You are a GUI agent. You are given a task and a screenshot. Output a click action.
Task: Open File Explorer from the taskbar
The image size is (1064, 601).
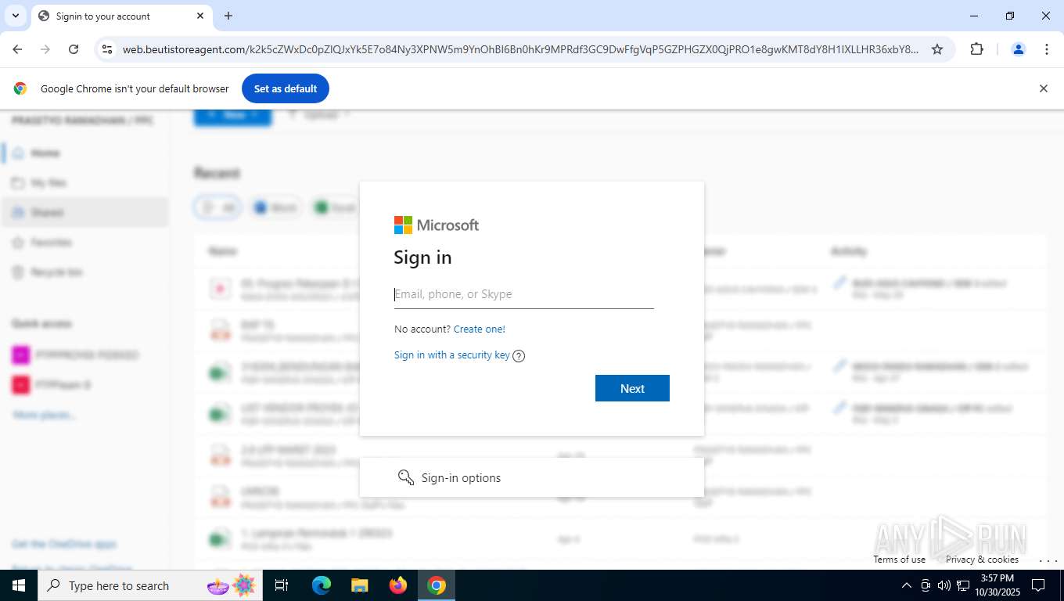click(360, 585)
